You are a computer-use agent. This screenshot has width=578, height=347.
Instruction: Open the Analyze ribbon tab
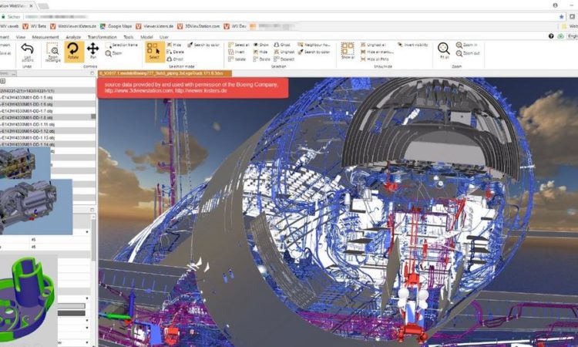[x=73, y=37]
